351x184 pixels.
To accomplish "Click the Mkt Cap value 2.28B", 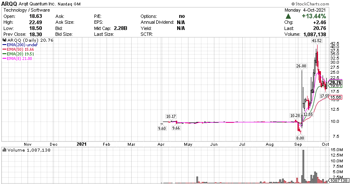I will click(x=120, y=28).
